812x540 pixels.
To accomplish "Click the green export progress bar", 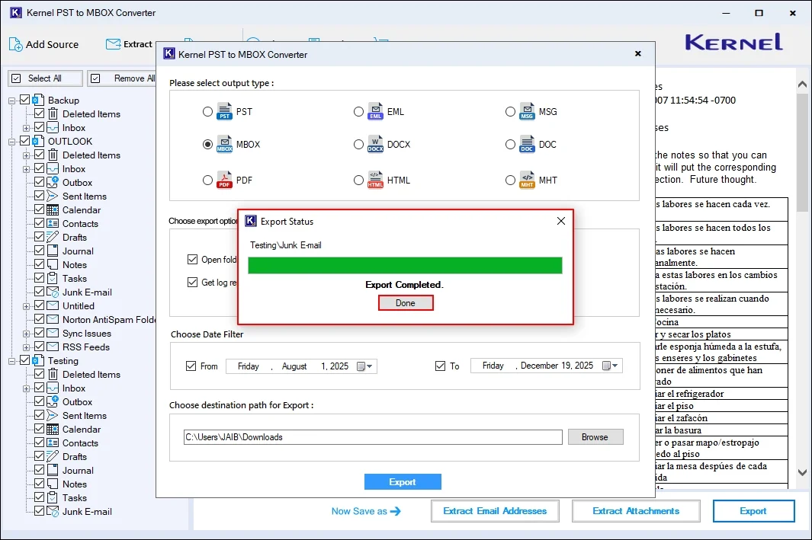I will coord(406,265).
